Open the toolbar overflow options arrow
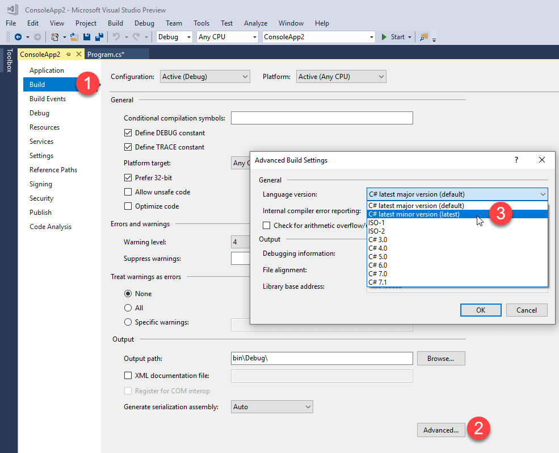Screen dimensions: 559x453 click(434, 40)
